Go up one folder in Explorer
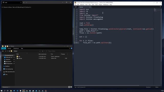 [9, 51]
